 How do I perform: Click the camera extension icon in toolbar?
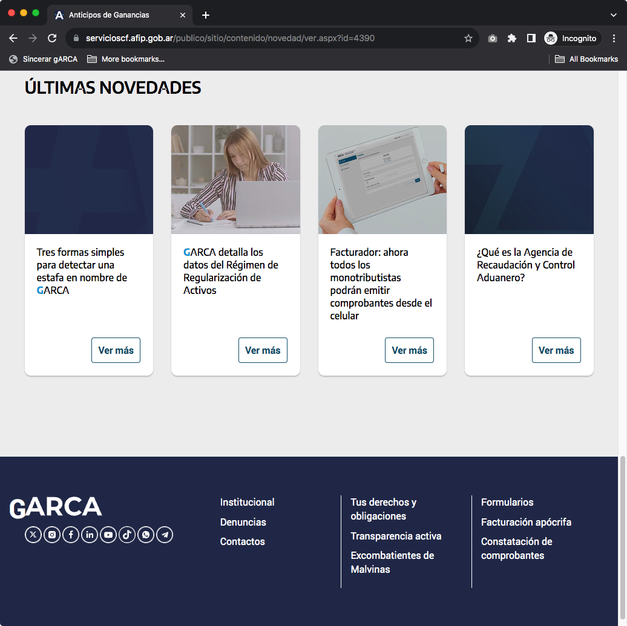493,38
